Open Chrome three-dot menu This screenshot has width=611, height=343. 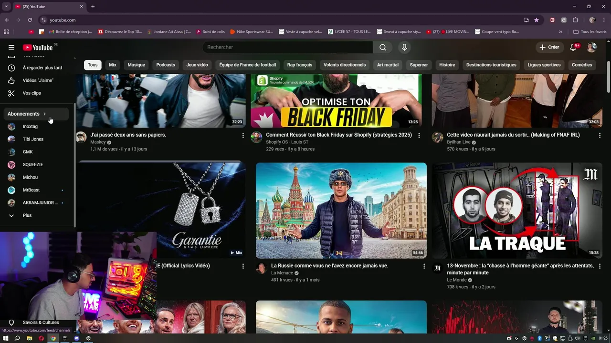[x=604, y=20]
